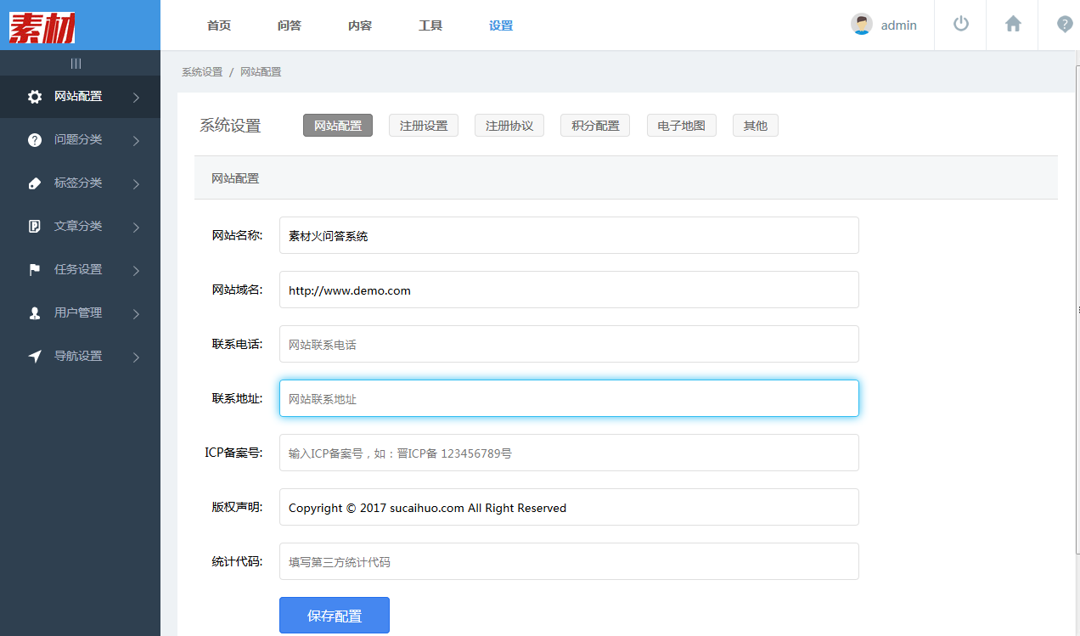Screen dimensions: 1080x636
Task: Click the admin username link
Action: (x=898, y=25)
